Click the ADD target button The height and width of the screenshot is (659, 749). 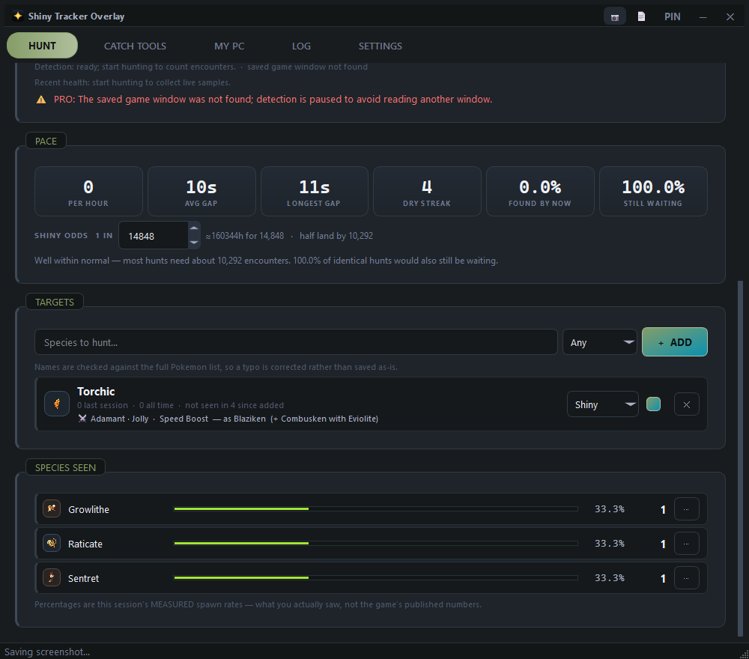[675, 342]
